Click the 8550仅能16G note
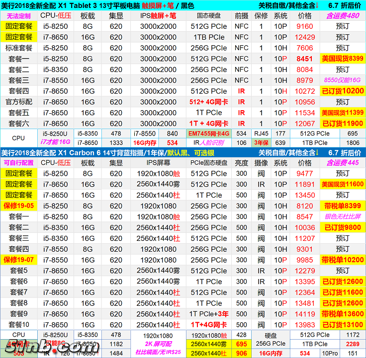Screen dimensions: 366x358 click(x=342, y=80)
